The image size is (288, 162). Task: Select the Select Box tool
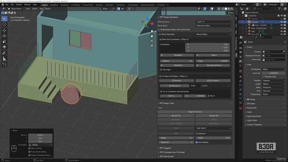coord(4,19)
